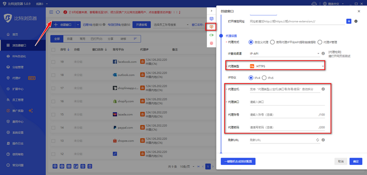Switch to the 全部 tab
The width and height of the screenshot is (367, 175).
click(x=57, y=39)
